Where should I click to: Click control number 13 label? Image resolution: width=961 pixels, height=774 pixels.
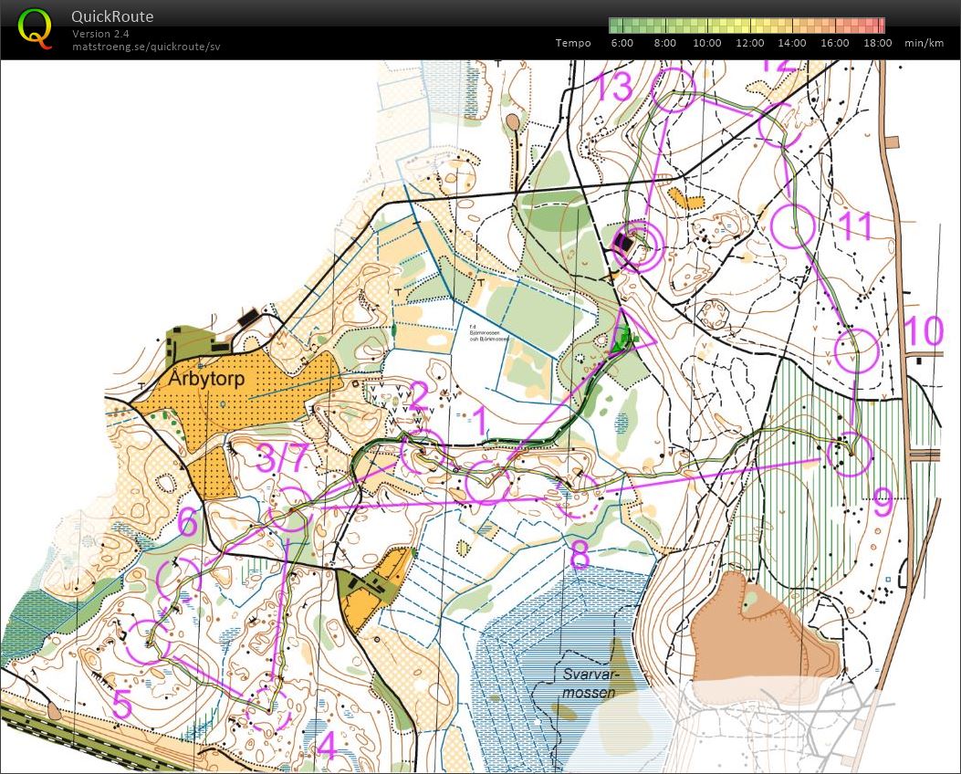[x=613, y=86]
